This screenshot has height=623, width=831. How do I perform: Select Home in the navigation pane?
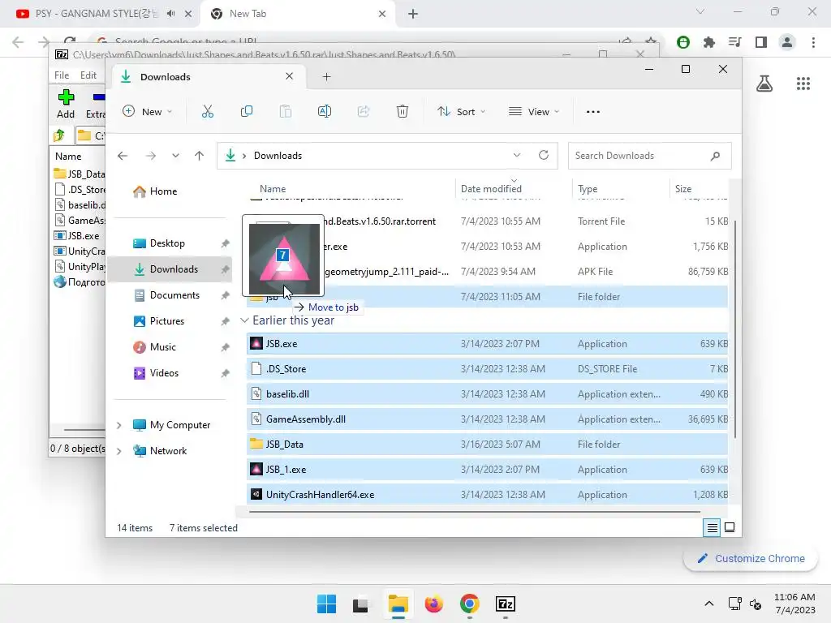[162, 191]
